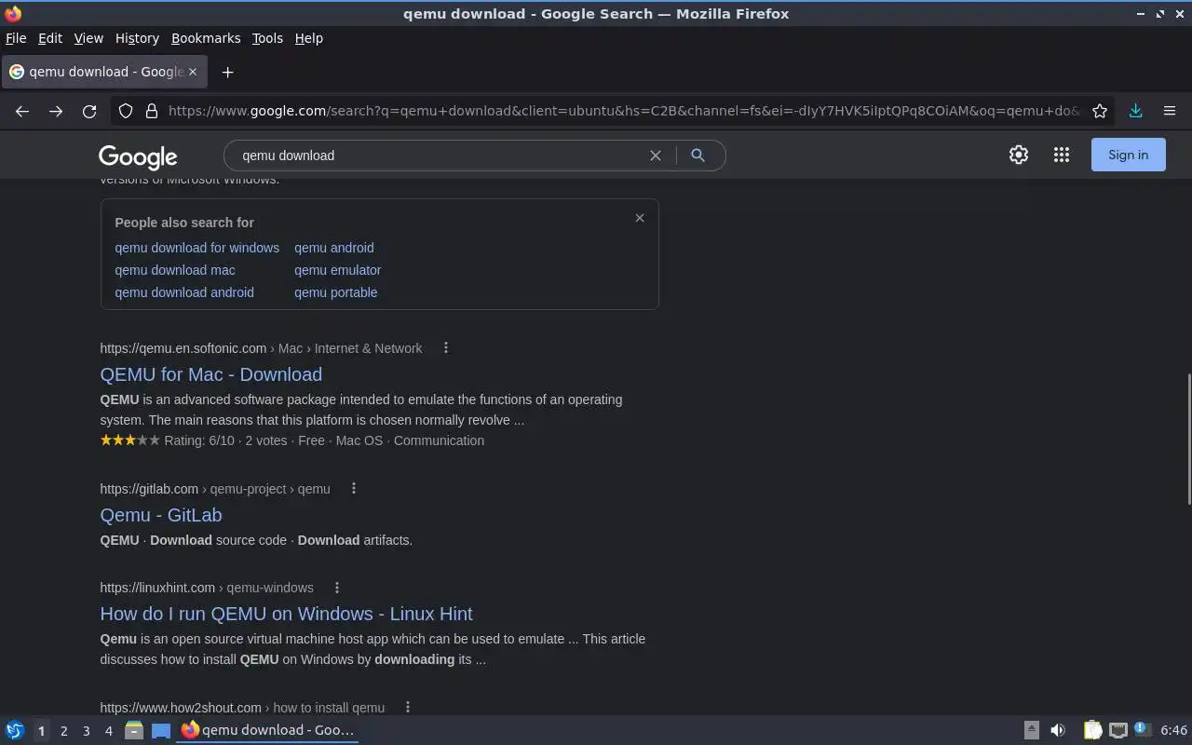Open How do I run QEMU on Windows
1192x745 pixels.
point(287,614)
